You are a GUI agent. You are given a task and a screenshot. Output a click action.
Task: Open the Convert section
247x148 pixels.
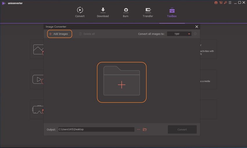click(x=80, y=12)
